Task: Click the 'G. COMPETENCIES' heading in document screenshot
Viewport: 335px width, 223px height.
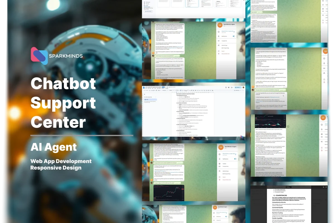Action: [280, 195]
